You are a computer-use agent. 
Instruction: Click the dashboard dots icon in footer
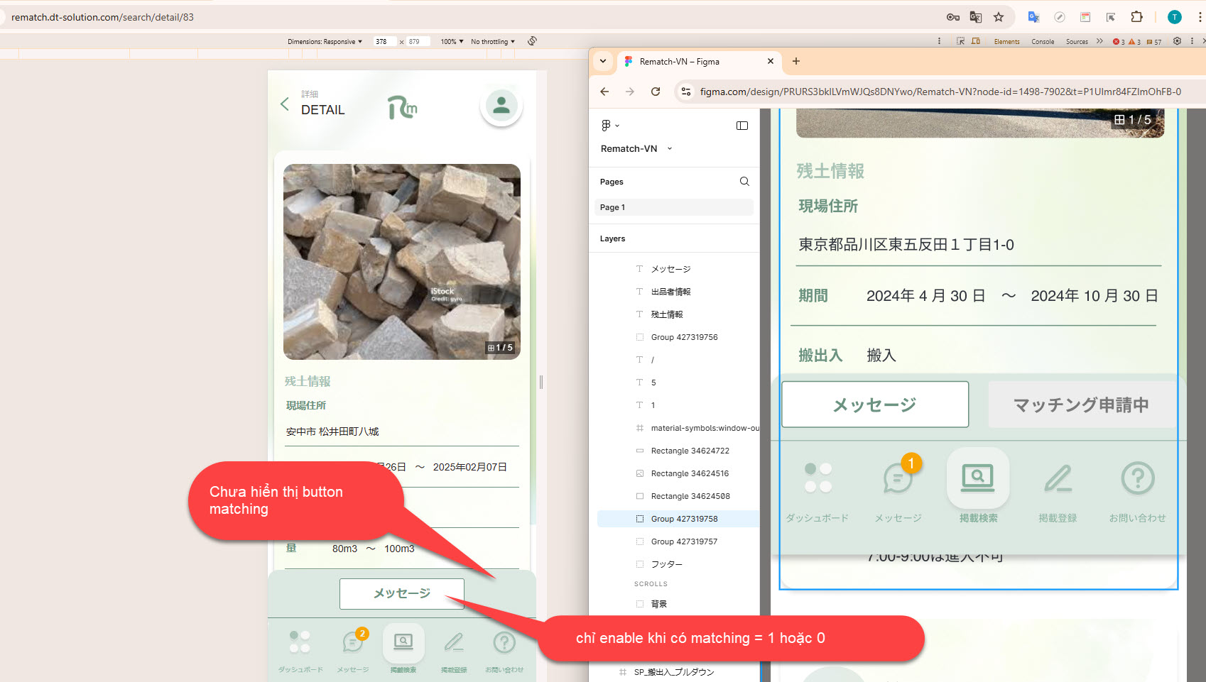(300, 642)
